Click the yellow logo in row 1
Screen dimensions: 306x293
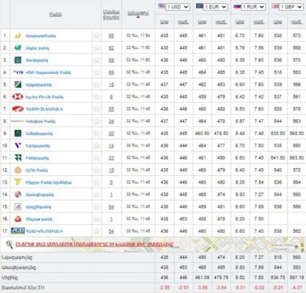[18, 35]
